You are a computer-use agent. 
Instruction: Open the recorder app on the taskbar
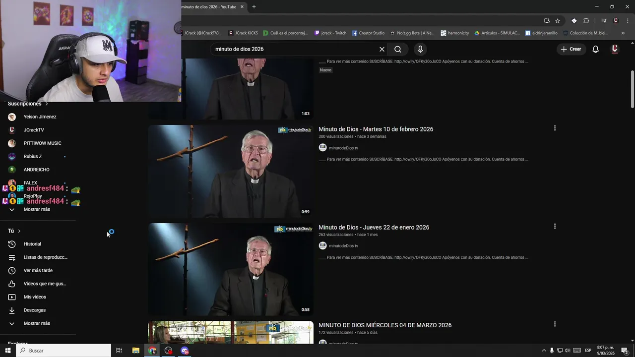click(x=169, y=351)
